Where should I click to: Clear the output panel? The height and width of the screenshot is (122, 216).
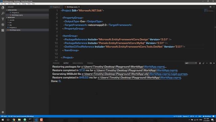coord(200,63)
